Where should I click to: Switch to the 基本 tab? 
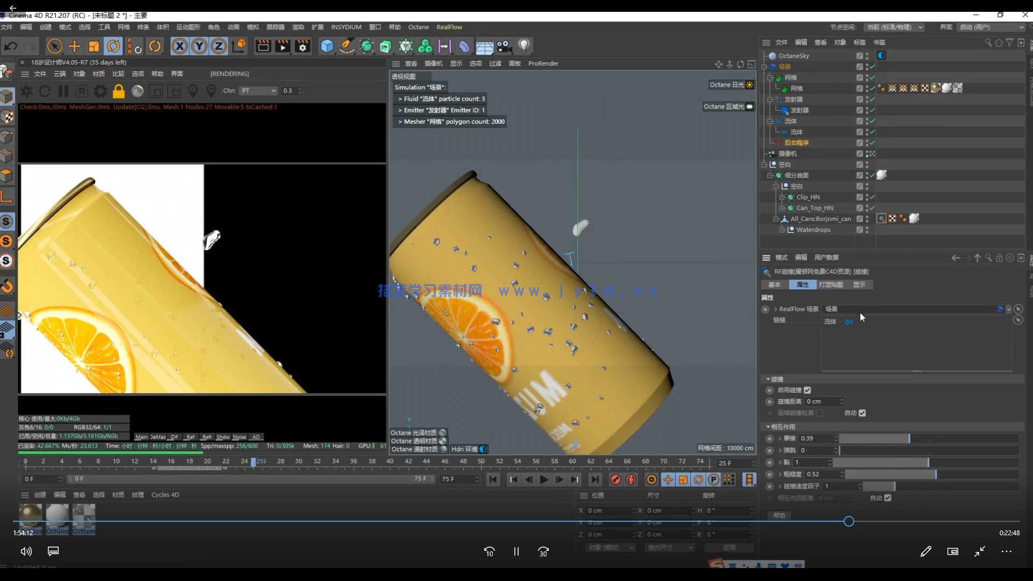(x=774, y=285)
